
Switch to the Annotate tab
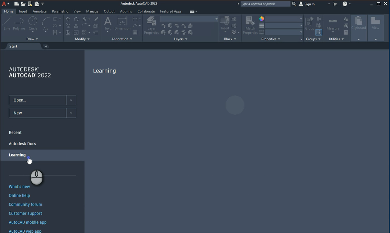coord(39,11)
